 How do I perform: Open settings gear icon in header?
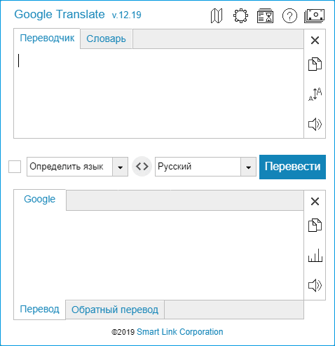click(x=240, y=16)
